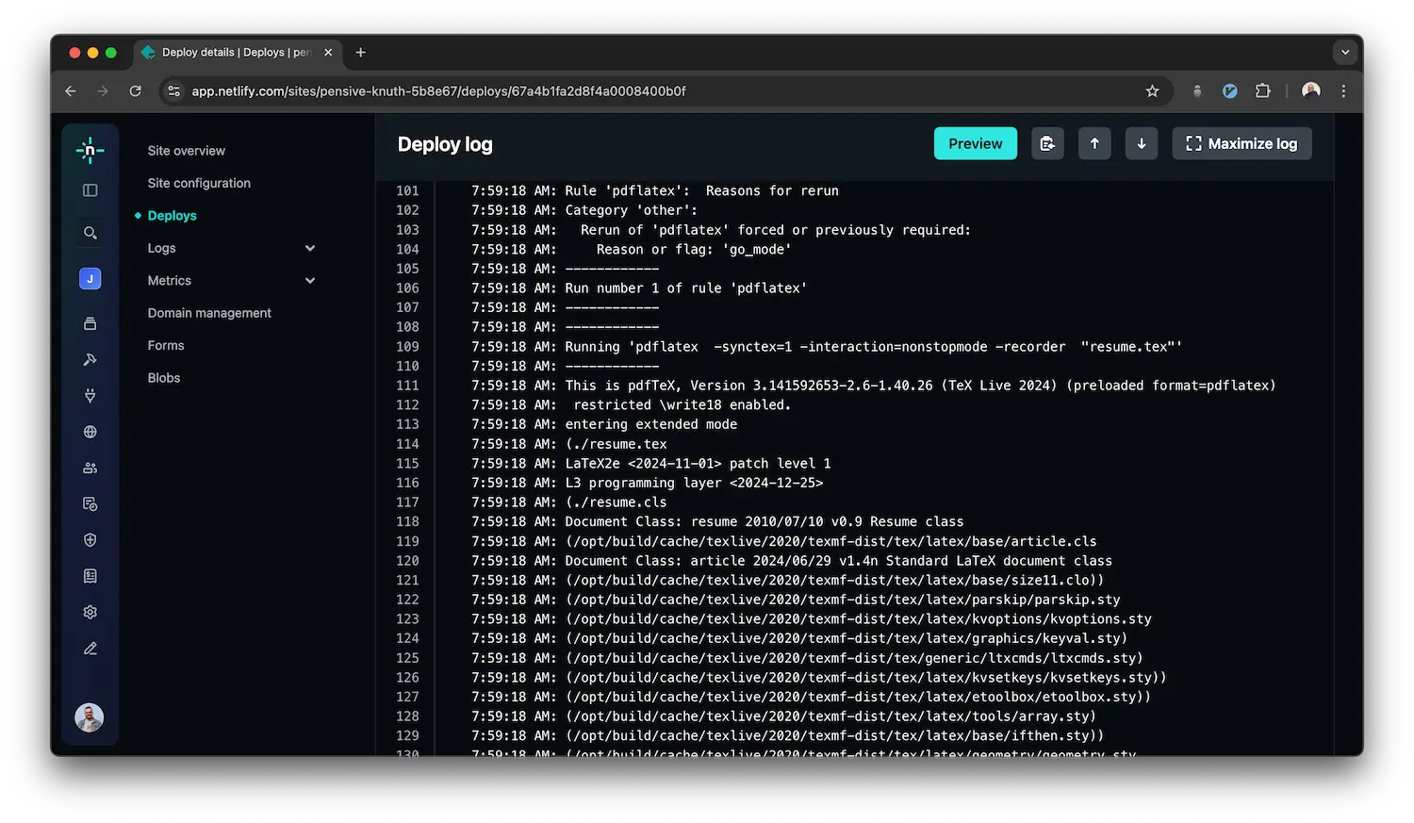Click the copy log to clipboard icon
1414x823 pixels.
(1047, 143)
